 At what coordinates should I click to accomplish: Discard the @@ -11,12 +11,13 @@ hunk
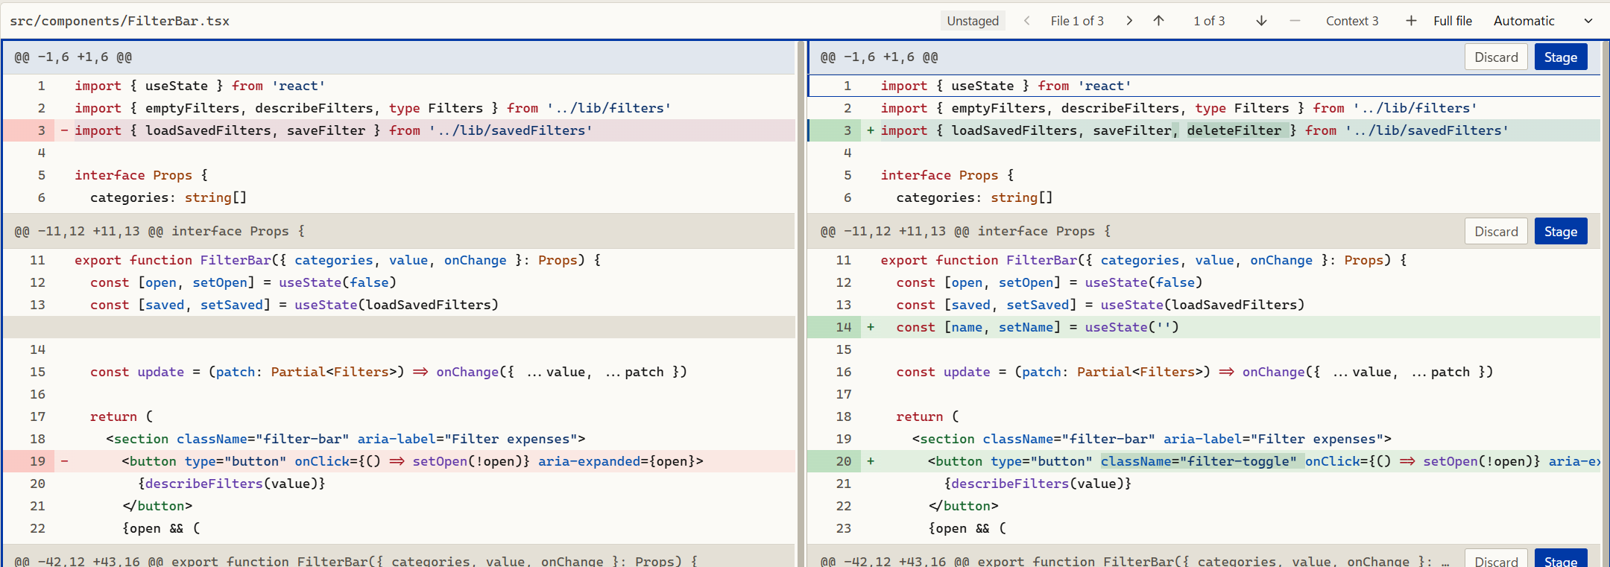click(1496, 232)
